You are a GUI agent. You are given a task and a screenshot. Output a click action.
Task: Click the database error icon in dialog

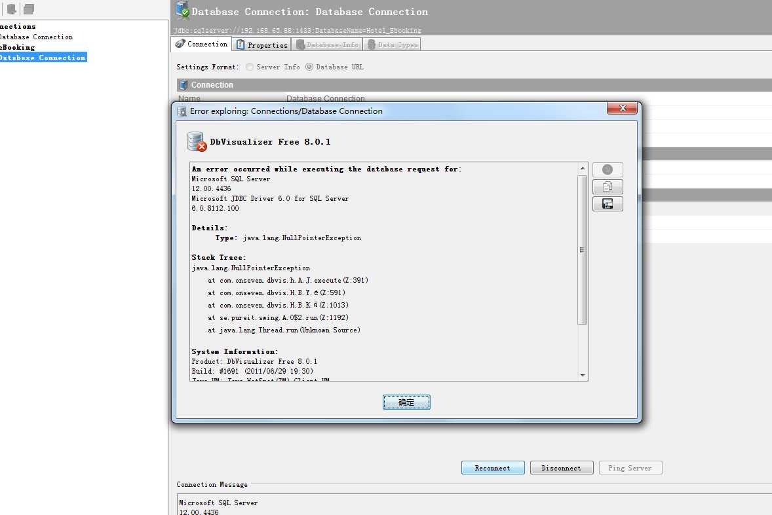tap(197, 141)
